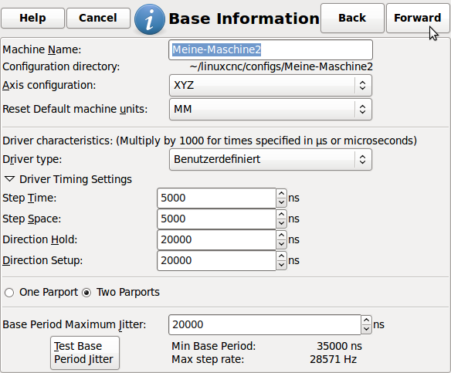Increase Step Time with the up arrow
Viewport: 451px width, 373px height.
tap(281, 194)
